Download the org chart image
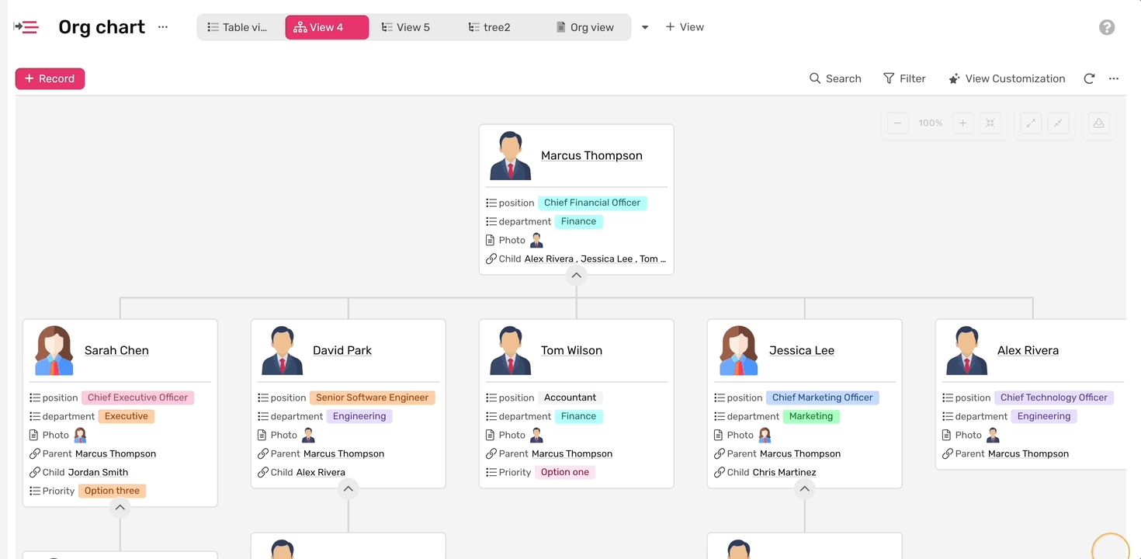Viewport: 1141px width, 559px height. pyautogui.click(x=1099, y=123)
